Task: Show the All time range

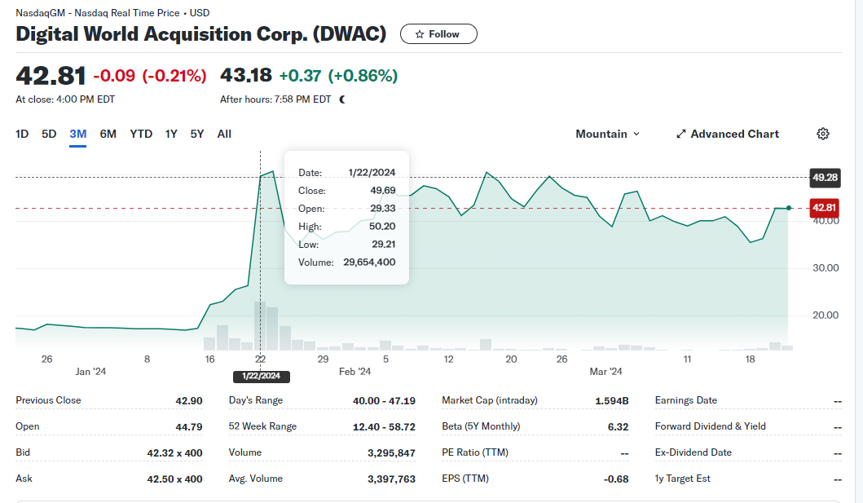Action: pyautogui.click(x=224, y=134)
